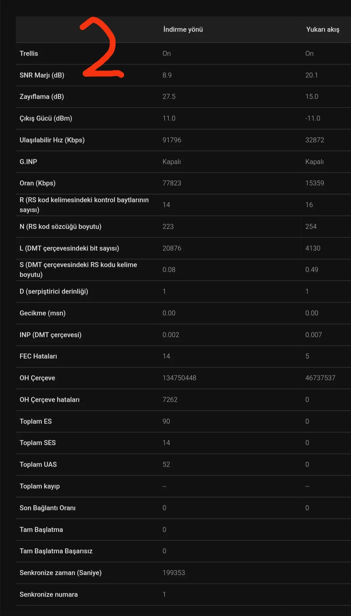Select the upstream attenuation value 15.0
The width and height of the screenshot is (351, 616).
click(312, 97)
